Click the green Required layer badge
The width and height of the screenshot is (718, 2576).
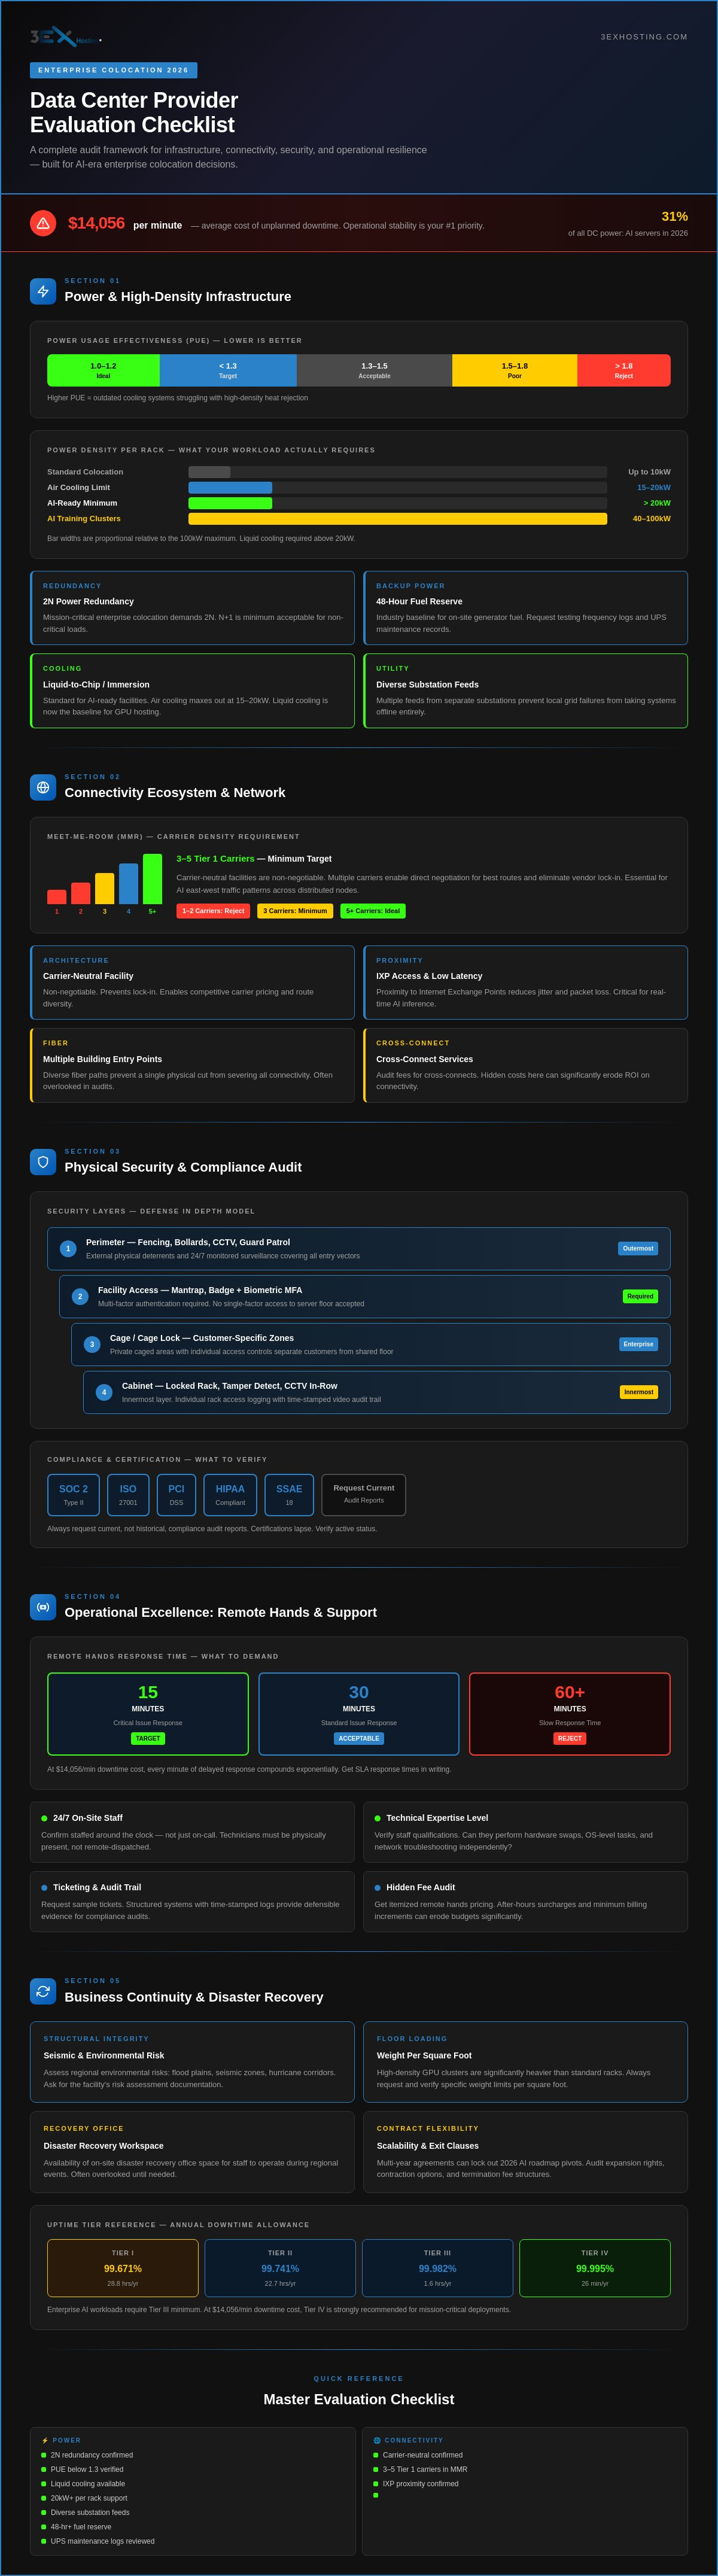point(640,1297)
